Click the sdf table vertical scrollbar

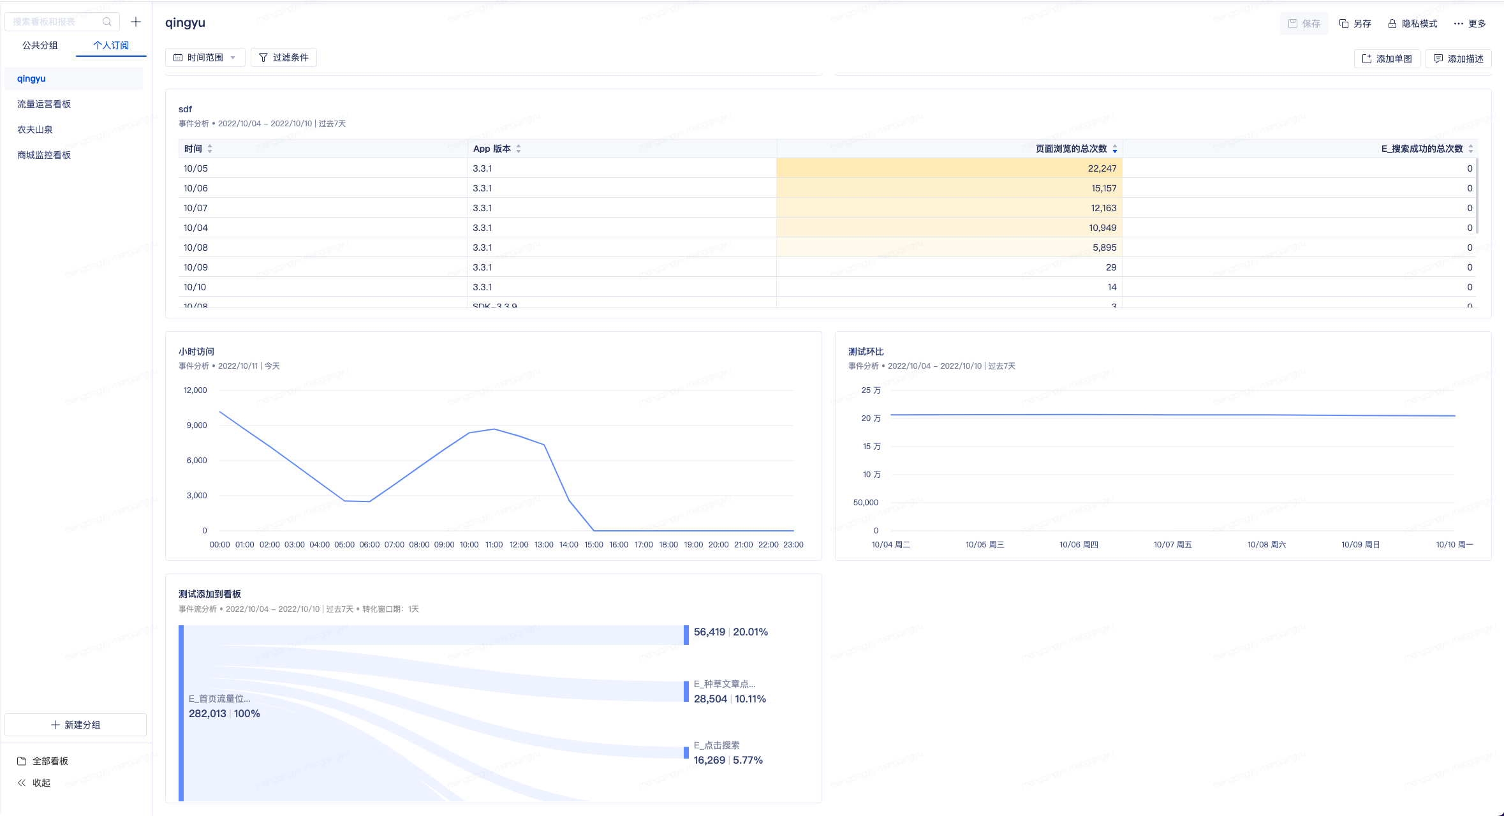(1477, 196)
